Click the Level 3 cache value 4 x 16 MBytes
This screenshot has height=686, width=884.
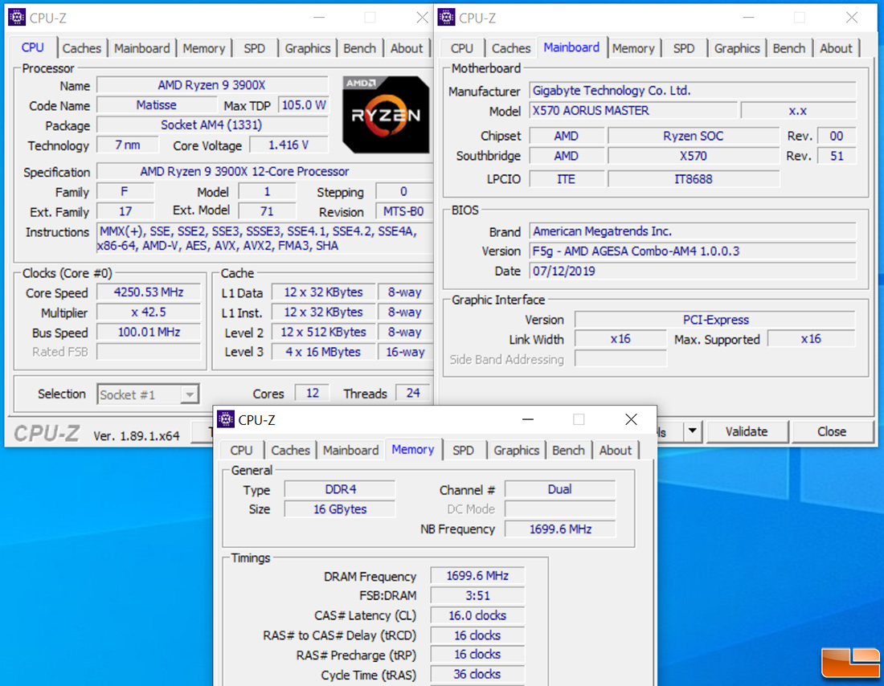click(323, 353)
